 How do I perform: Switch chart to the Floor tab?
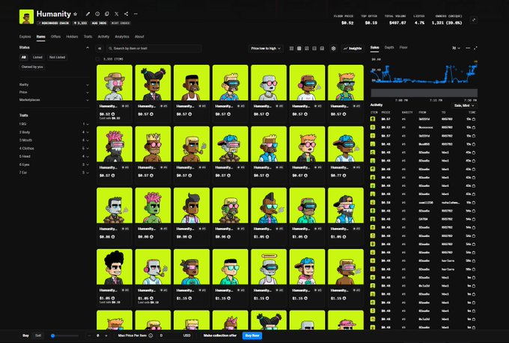(403, 48)
